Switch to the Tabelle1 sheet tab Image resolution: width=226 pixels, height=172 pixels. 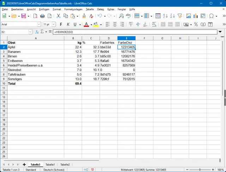pos(50,165)
